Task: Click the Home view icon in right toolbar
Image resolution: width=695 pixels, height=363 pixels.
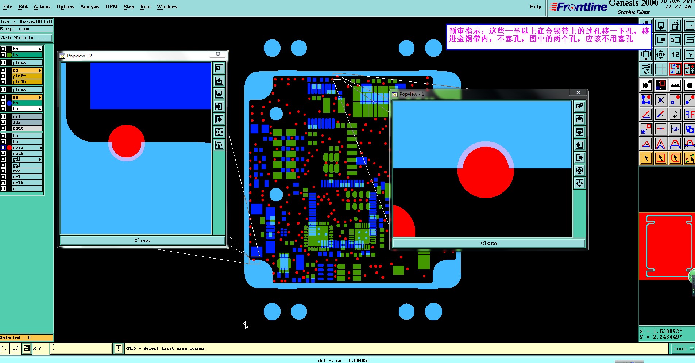Action: click(x=675, y=26)
